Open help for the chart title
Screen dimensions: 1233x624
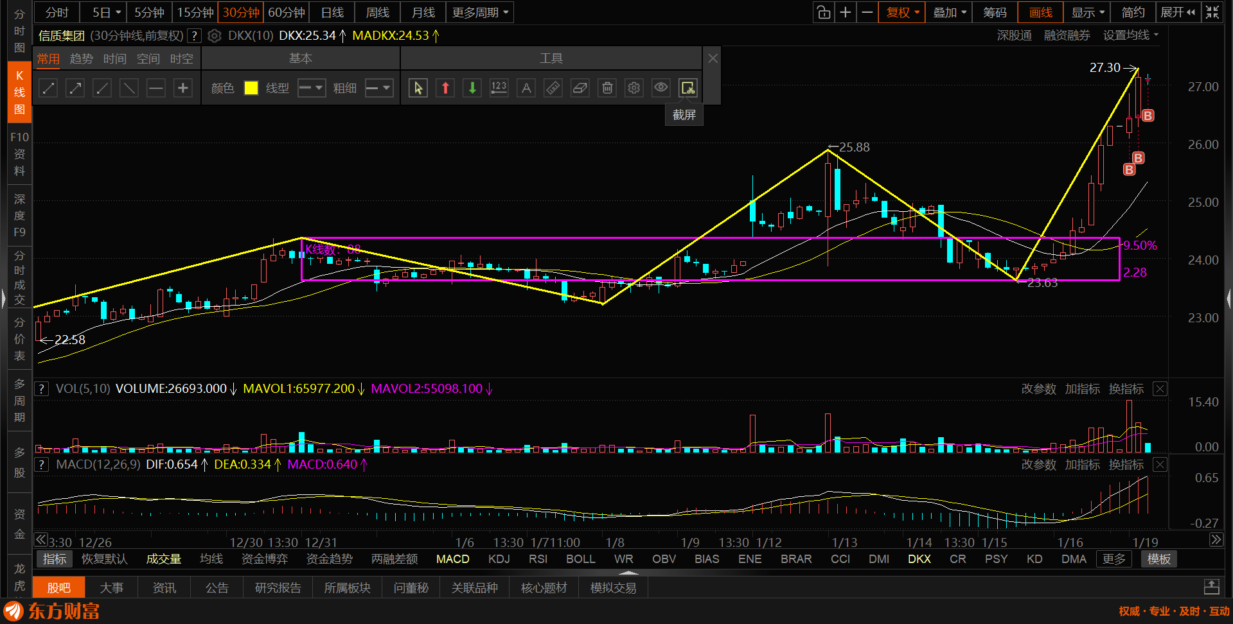pyautogui.click(x=193, y=36)
